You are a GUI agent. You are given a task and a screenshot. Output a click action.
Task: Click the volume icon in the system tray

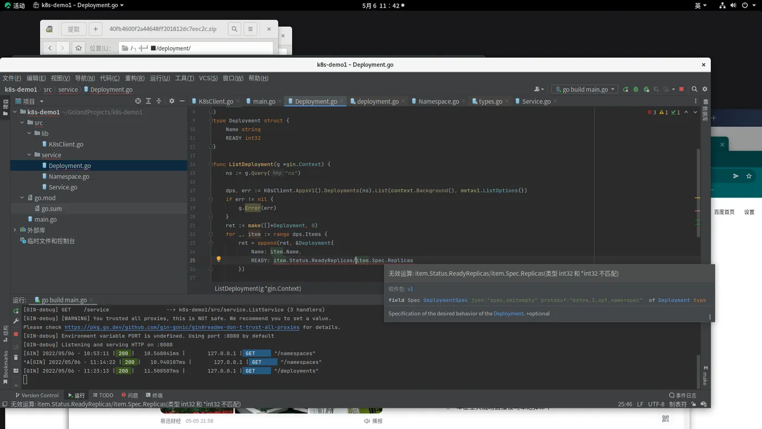pyautogui.click(x=734, y=5)
